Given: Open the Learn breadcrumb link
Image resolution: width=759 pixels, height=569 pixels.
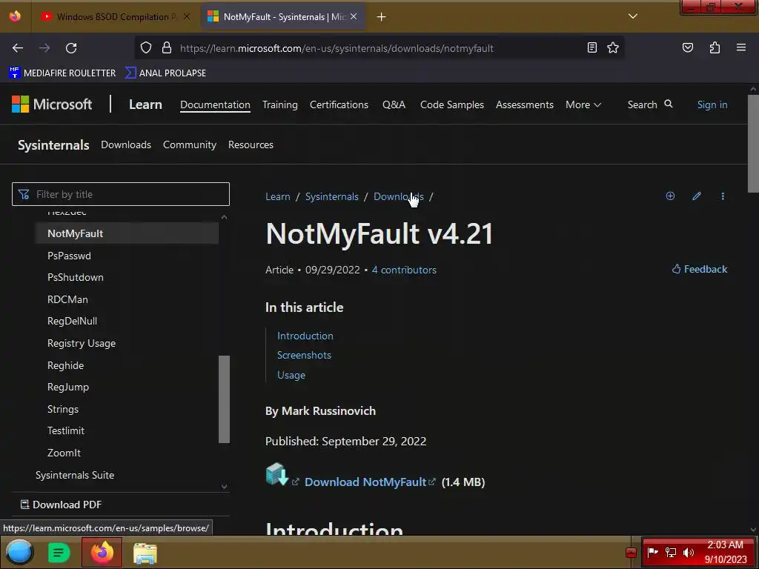Looking at the screenshot, I should tap(278, 196).
